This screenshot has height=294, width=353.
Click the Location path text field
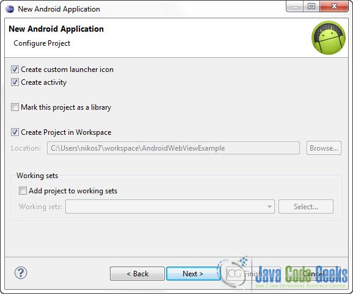click(173, 148)
